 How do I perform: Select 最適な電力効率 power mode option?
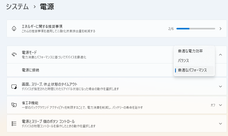coord(190,51)
